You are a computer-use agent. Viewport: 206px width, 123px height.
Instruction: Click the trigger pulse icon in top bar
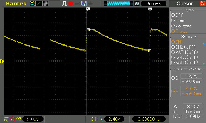point(65,4)
